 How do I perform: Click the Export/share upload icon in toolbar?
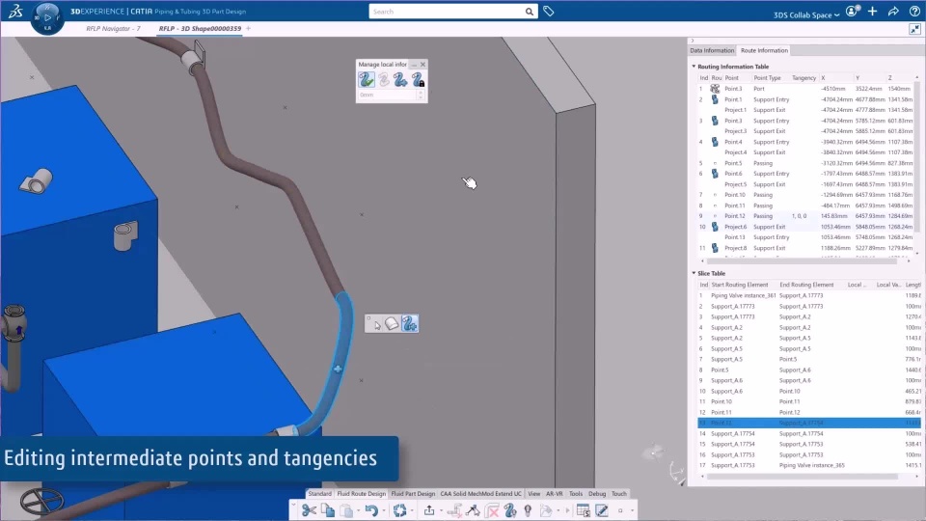pos(429,510)
